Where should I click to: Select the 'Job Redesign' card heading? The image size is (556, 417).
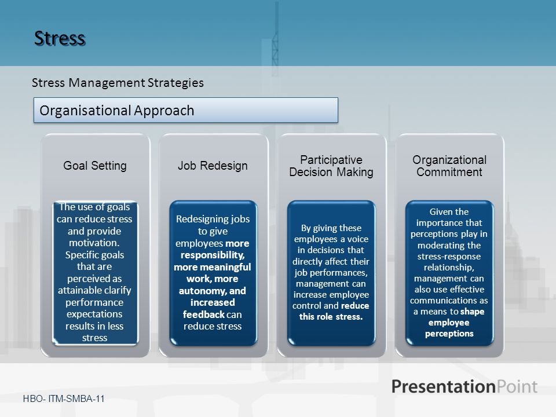(213, 166)
